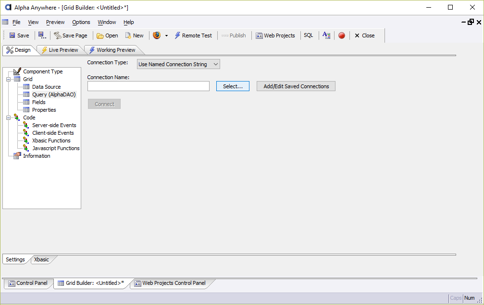Switch to the Live Preview tab
The height and width of the screenshot is (305, 484).
tap(60, 50)
